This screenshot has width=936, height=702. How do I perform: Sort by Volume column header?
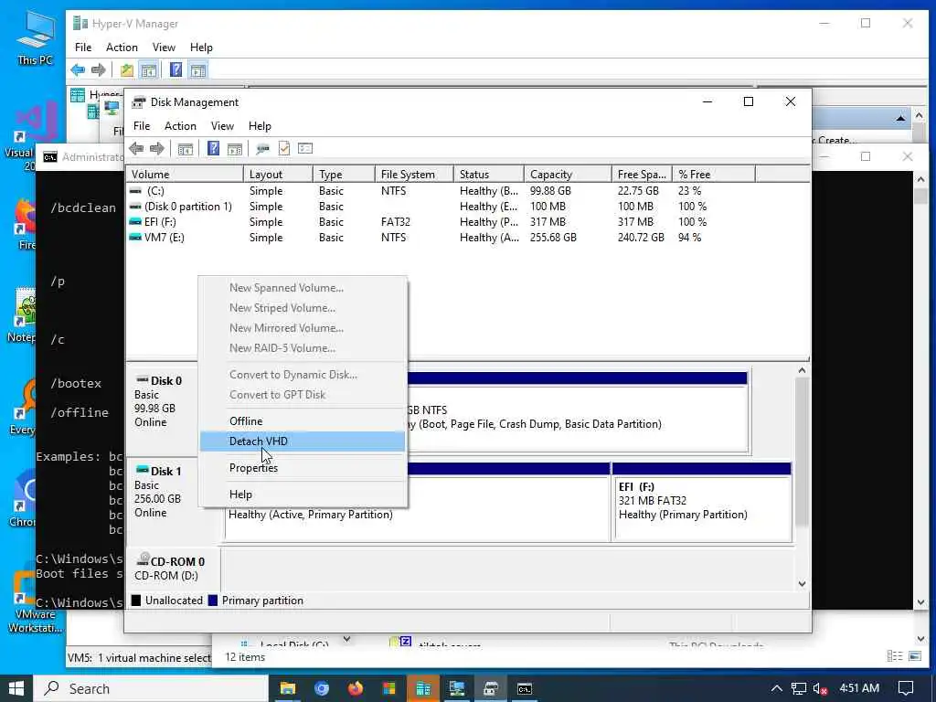click(x=185, y=175)
